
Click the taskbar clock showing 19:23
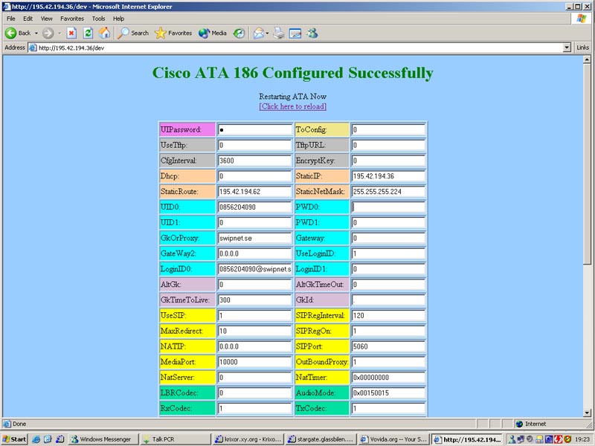(x=582, y=439)
